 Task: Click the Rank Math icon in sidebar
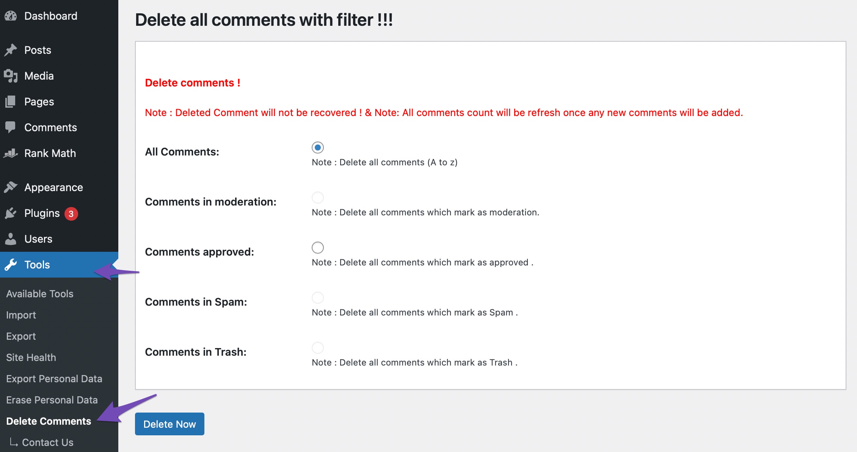pos(11,153)
